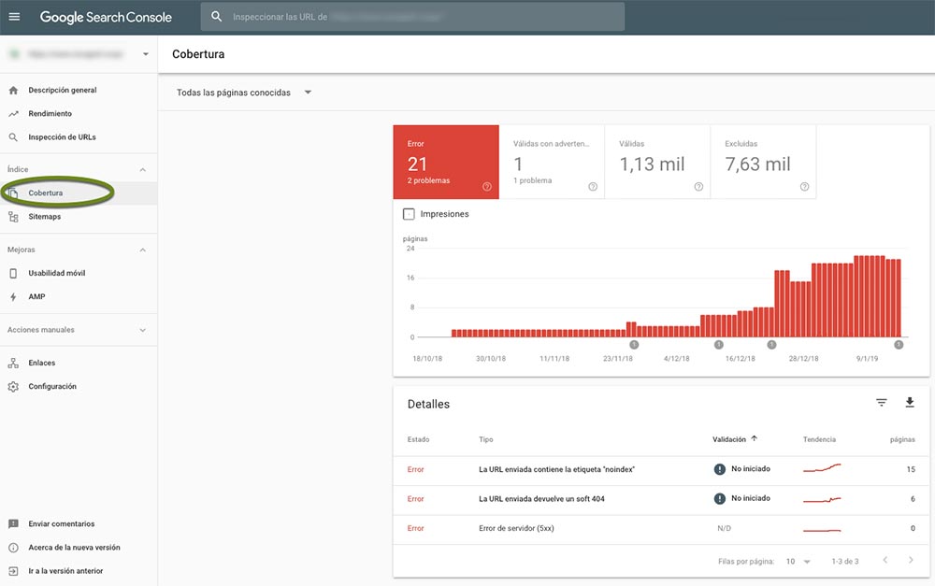This screenshot has height=586, width=935.
Task: Click help icon on Excluidas card
Action: [804, 187]
